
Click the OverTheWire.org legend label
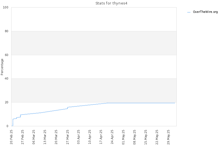pyautogui.click(x=205, y=12)
